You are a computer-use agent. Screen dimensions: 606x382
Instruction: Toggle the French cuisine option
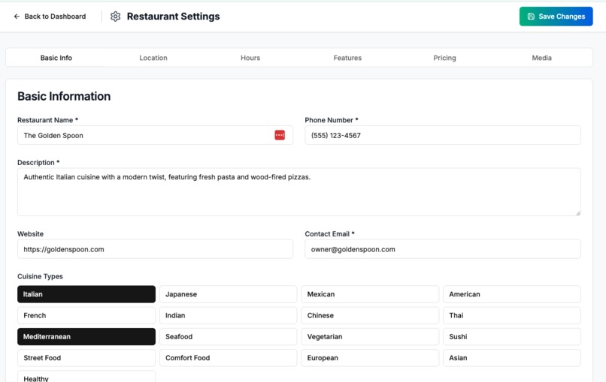coord(86,315)
